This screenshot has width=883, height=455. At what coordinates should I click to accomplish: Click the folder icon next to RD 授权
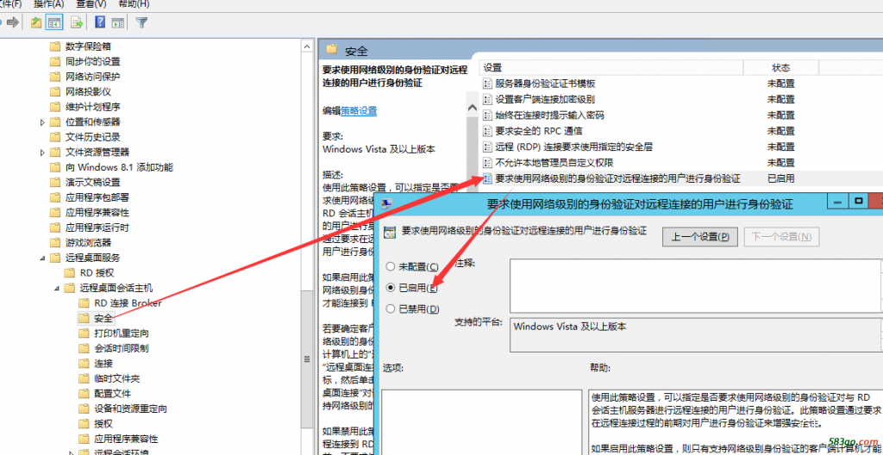(x=69, y=272)
